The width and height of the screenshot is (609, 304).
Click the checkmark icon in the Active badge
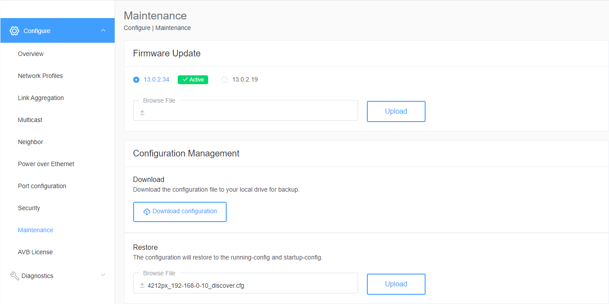click(x=185, y=80)
